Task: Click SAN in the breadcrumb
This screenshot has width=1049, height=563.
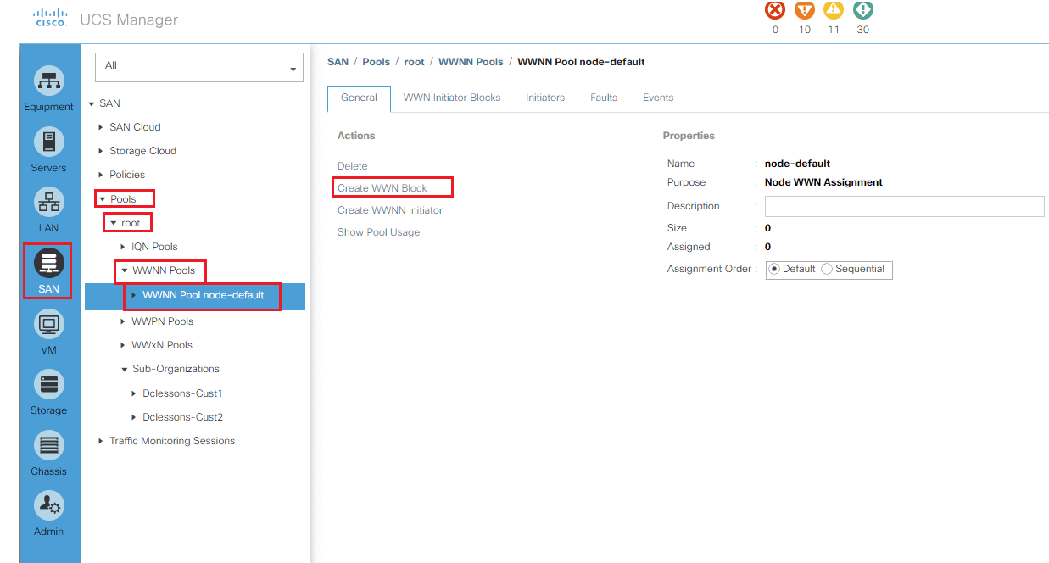Action: [x=338, y=62]
